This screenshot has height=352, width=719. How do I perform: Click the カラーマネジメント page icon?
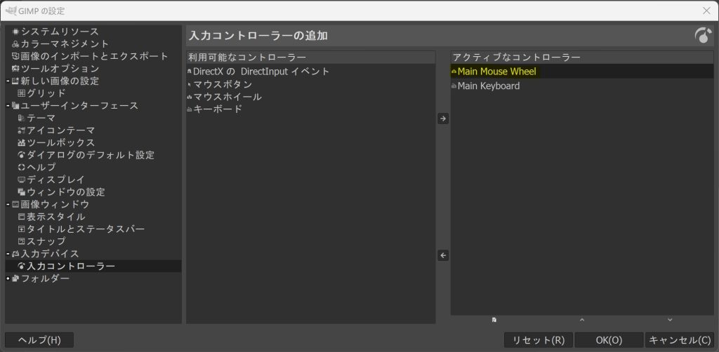click(x=16, y=44)
